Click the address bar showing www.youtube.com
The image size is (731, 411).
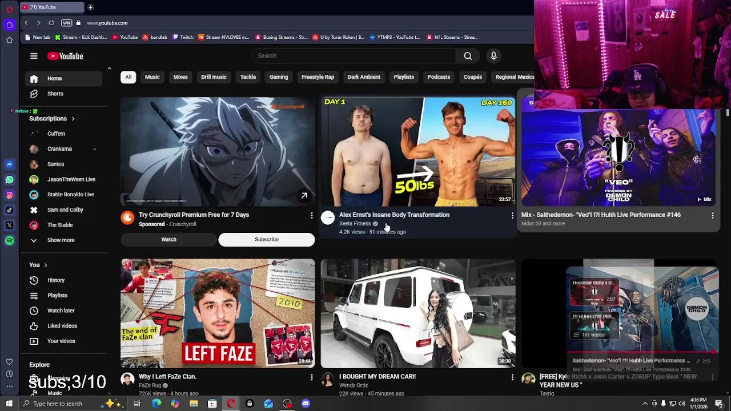point(107,23)
